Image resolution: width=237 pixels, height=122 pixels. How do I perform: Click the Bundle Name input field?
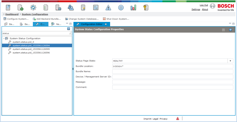(x=172, y=71)
